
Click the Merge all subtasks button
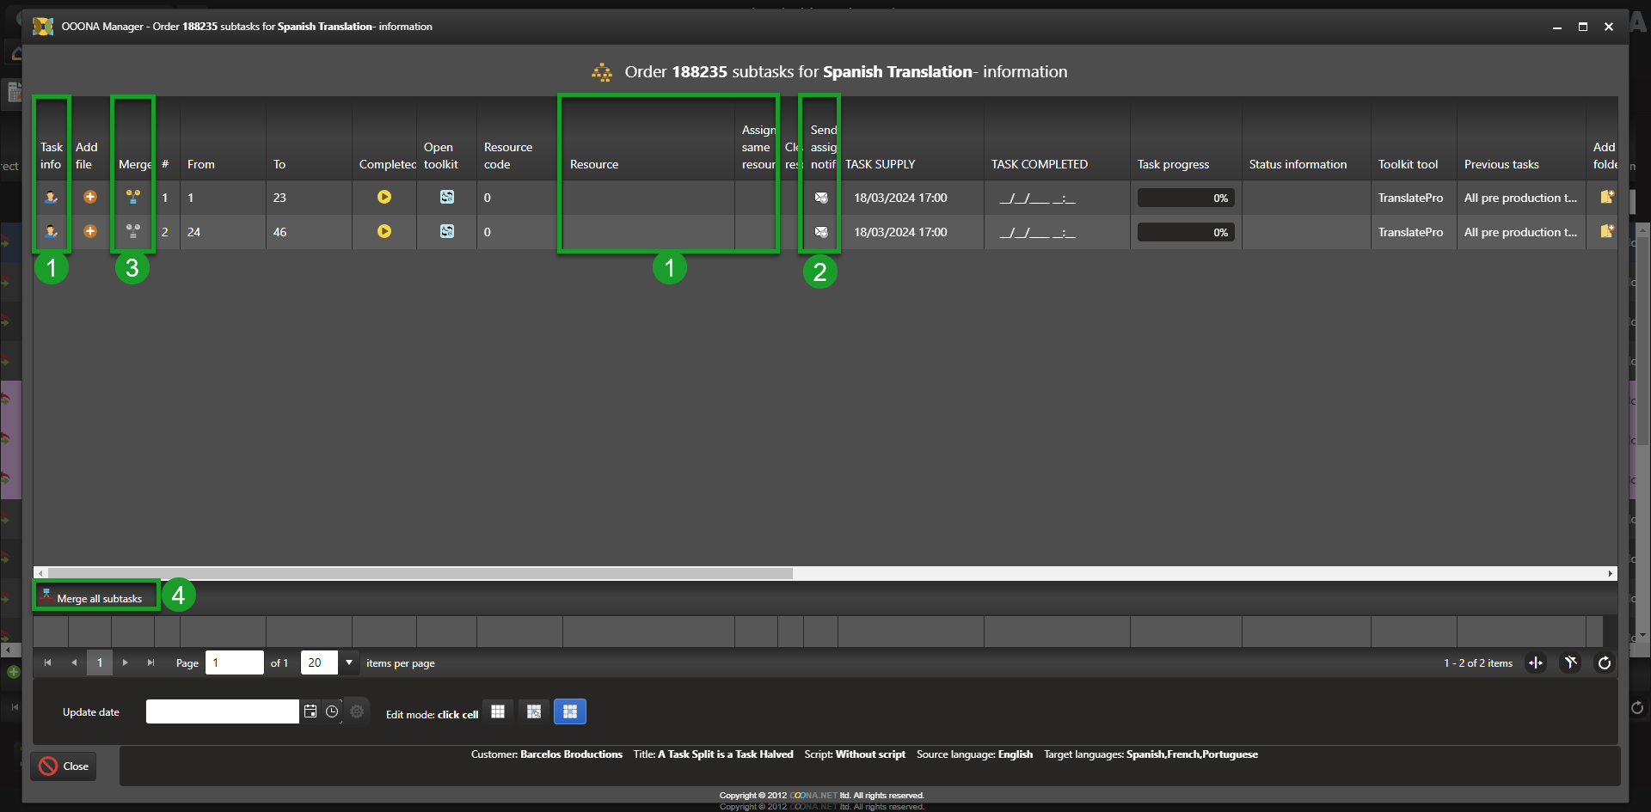[x=96, y=598]
